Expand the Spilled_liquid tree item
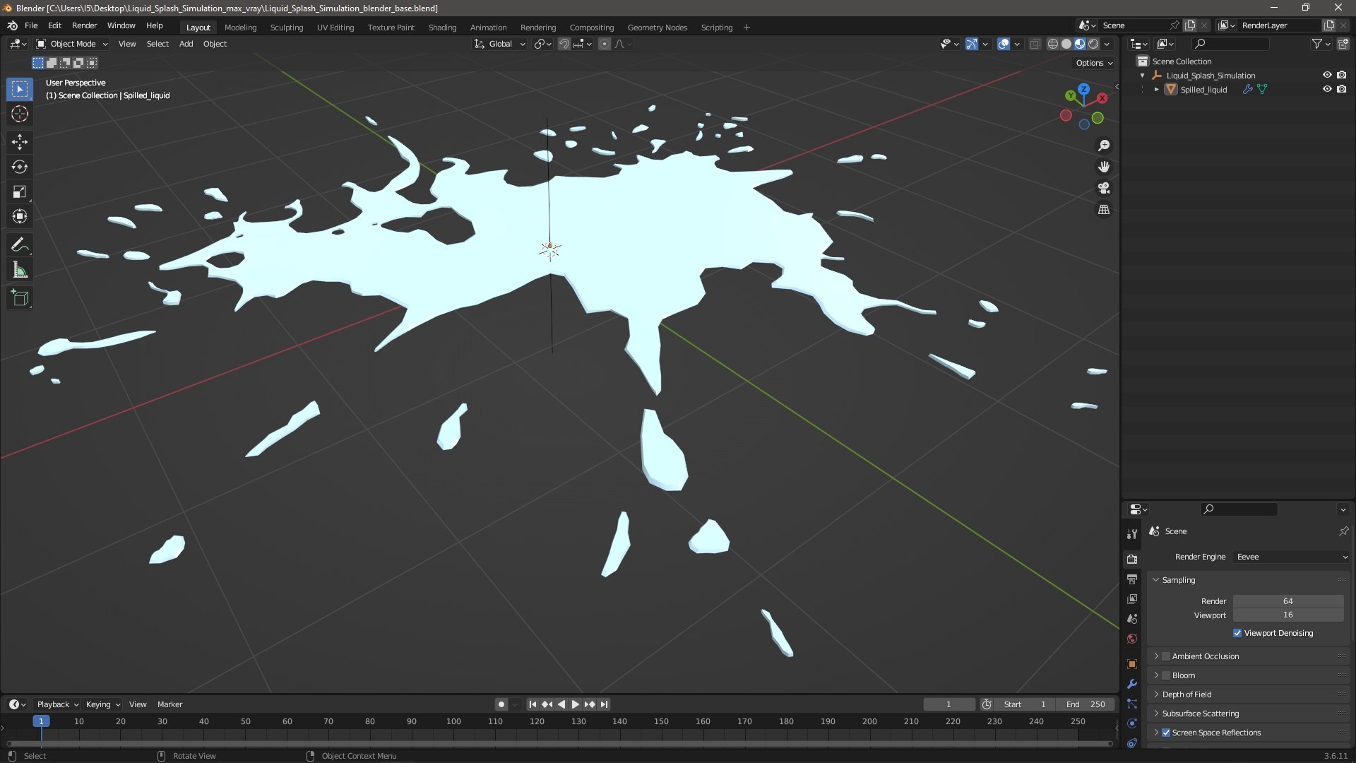This screenshot has height=763, width=1356. point(1156,89)
